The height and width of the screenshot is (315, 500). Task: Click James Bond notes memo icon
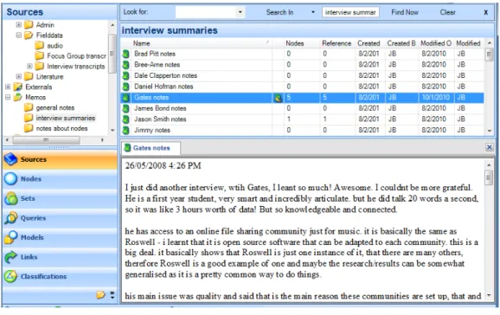[126, 108]
